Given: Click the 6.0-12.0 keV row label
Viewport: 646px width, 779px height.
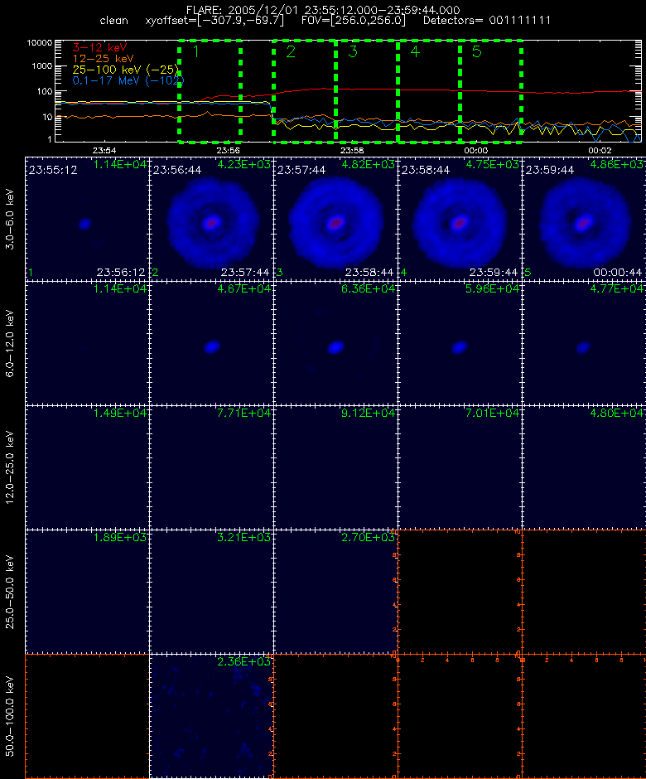Looking at the screenshot, I should [x=10, y=343].
